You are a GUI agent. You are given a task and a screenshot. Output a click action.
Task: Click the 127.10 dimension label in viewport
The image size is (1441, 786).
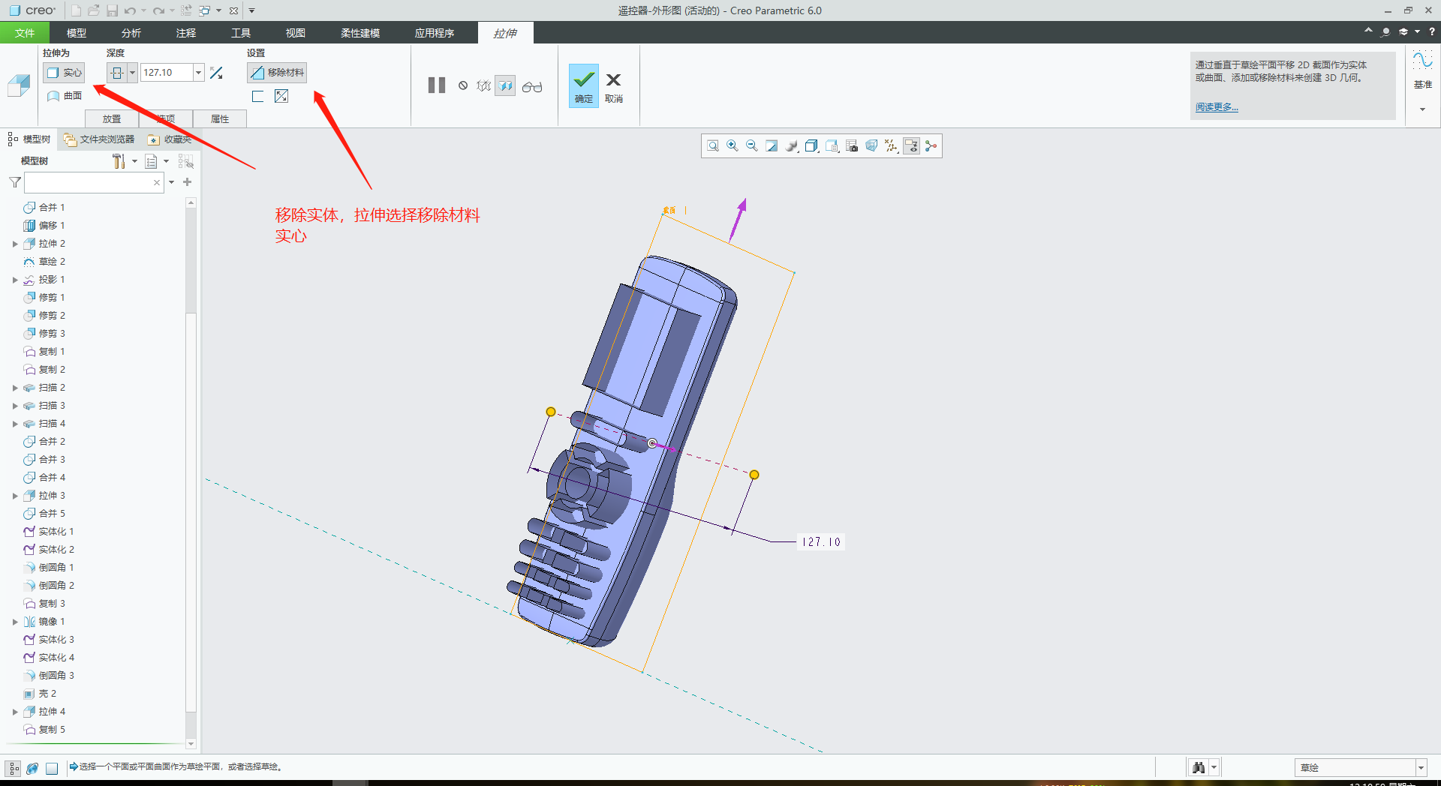click(821, 541)
